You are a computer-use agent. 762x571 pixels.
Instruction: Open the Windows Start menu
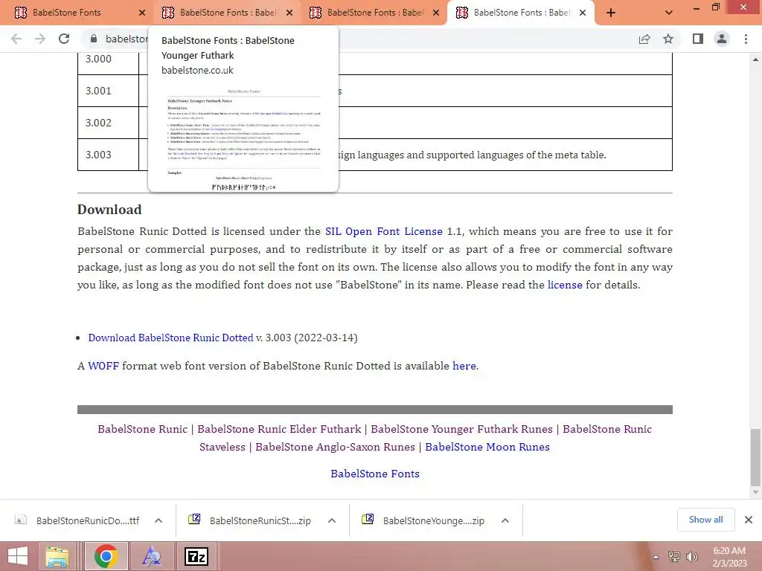pos(18,556)
